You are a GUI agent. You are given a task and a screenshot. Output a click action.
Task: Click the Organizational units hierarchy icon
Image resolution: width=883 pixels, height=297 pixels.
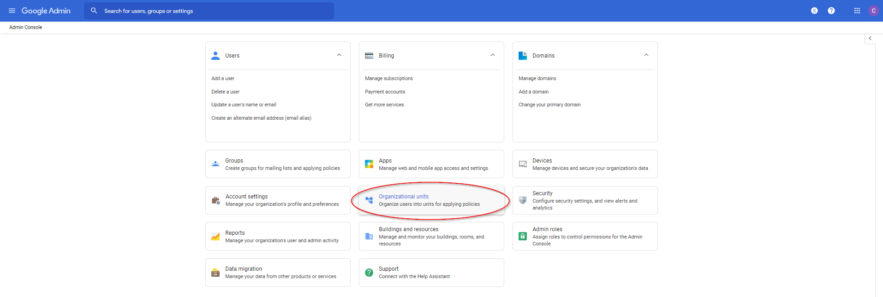pyautogui.click(x=369, y=200)
